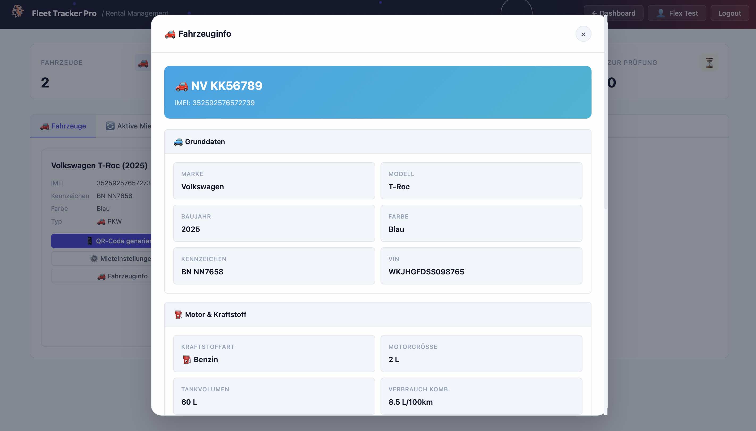The height and width of the screenshot is (431, 756).
Task: Click the Rental Management breadcrumb
Action: [137, 13]
